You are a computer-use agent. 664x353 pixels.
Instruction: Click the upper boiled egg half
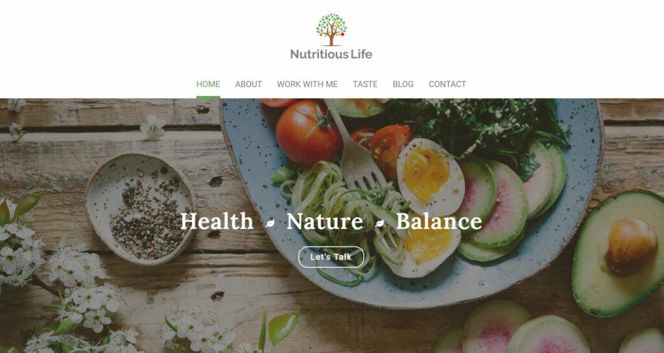[431, 177]
